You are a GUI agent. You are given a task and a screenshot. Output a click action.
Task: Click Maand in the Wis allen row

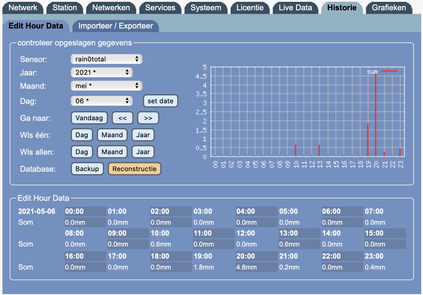tap(112, 152)
